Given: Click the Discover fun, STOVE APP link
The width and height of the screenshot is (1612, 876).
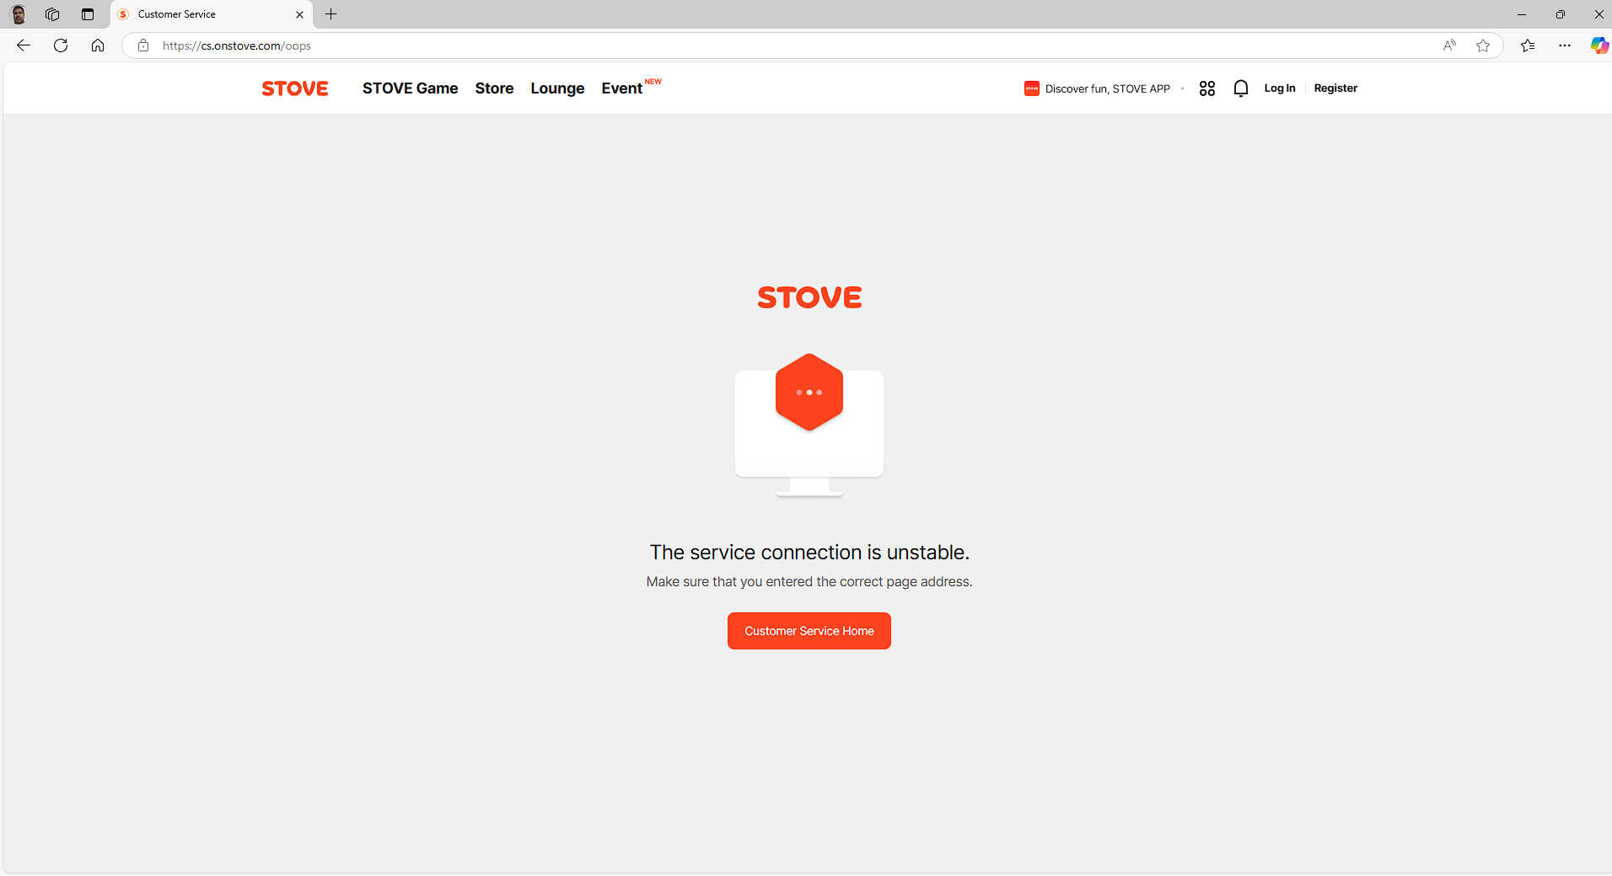Looking at the screenshot, I should [1097, 88].
